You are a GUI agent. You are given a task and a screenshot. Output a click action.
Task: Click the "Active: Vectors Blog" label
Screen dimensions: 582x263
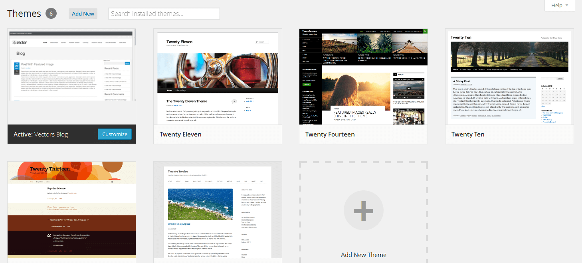[41, 134]
